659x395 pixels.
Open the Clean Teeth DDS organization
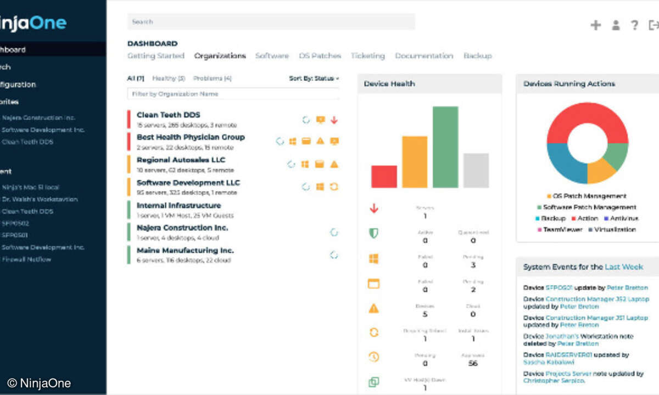(x=169, y=115)
